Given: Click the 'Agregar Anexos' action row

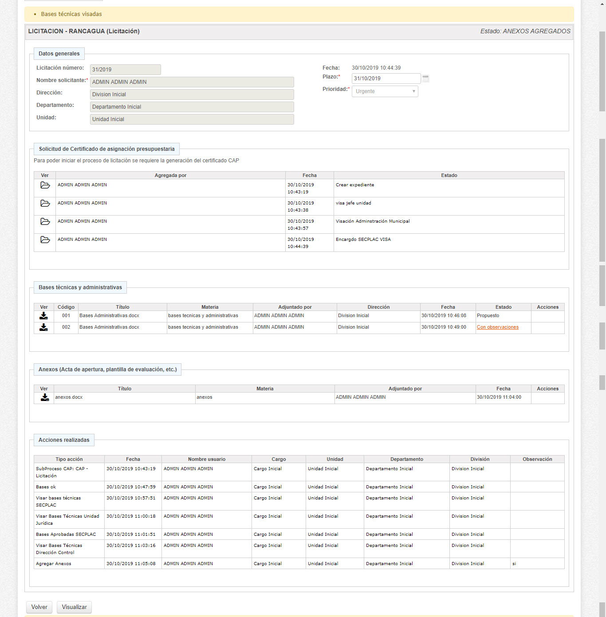Looking at the screenshot, I should click(x=299, y=564).
